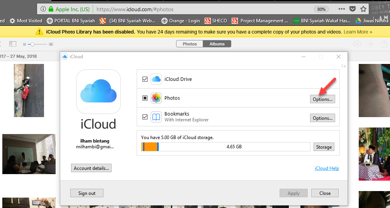Click the Bookmarks book icon
The height and width of the screenshot is (208, 390).
(x=156, y=117)
